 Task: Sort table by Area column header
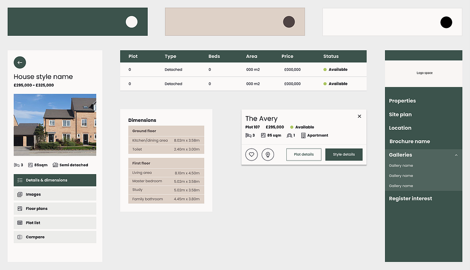point(251,56)
